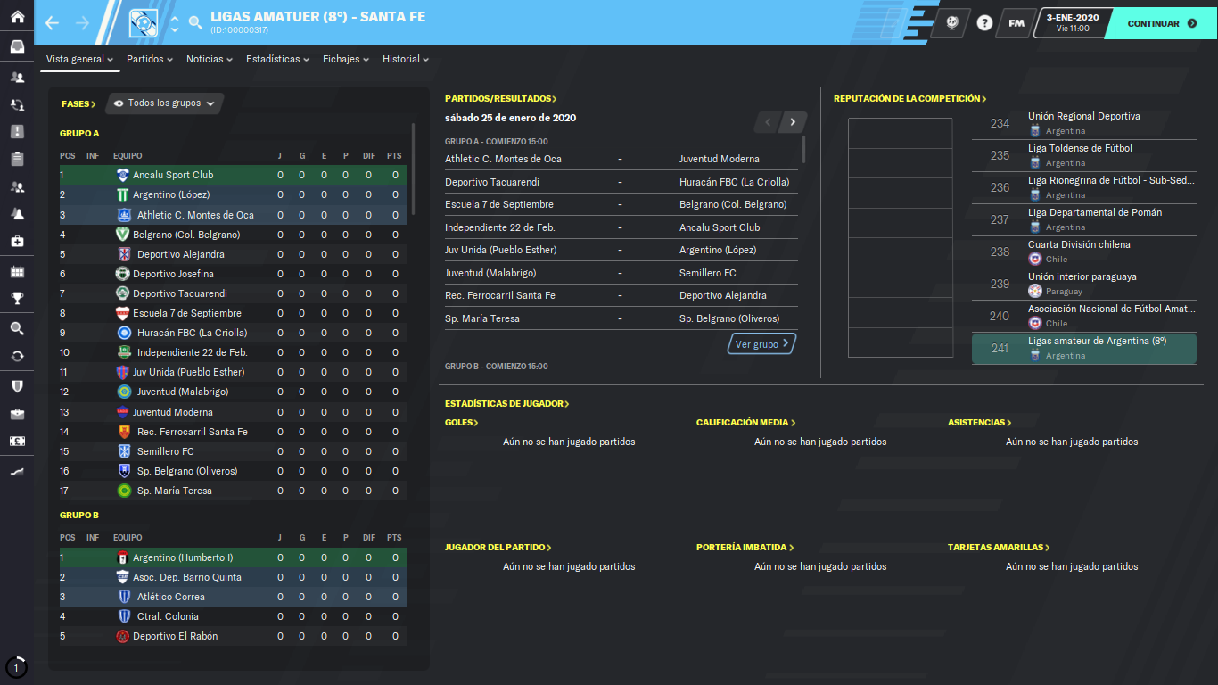
Task: Expand the Portería imbatida heading
Action: (x=745, y=548)
